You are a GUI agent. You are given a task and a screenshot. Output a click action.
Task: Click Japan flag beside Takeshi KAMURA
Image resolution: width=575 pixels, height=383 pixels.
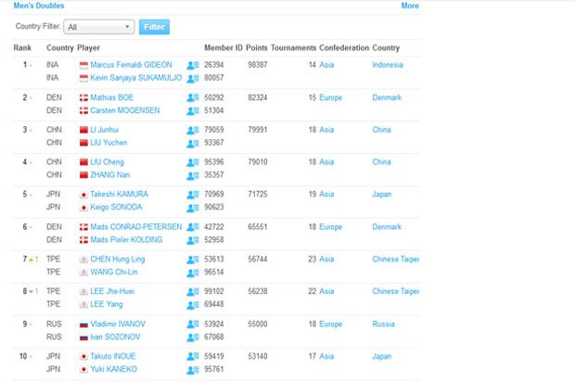coord(83,195)
